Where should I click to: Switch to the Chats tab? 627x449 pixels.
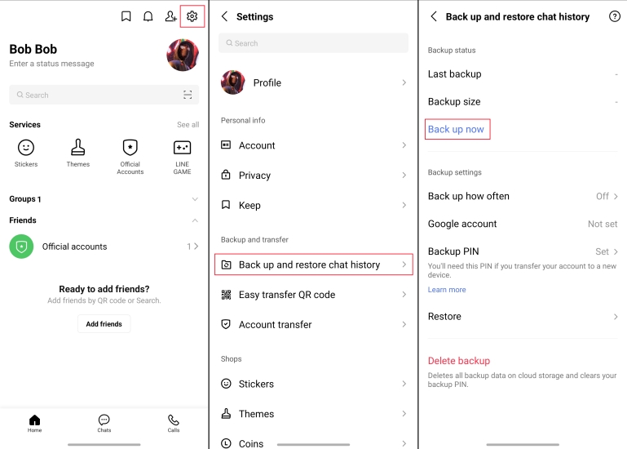pos(104,423)
